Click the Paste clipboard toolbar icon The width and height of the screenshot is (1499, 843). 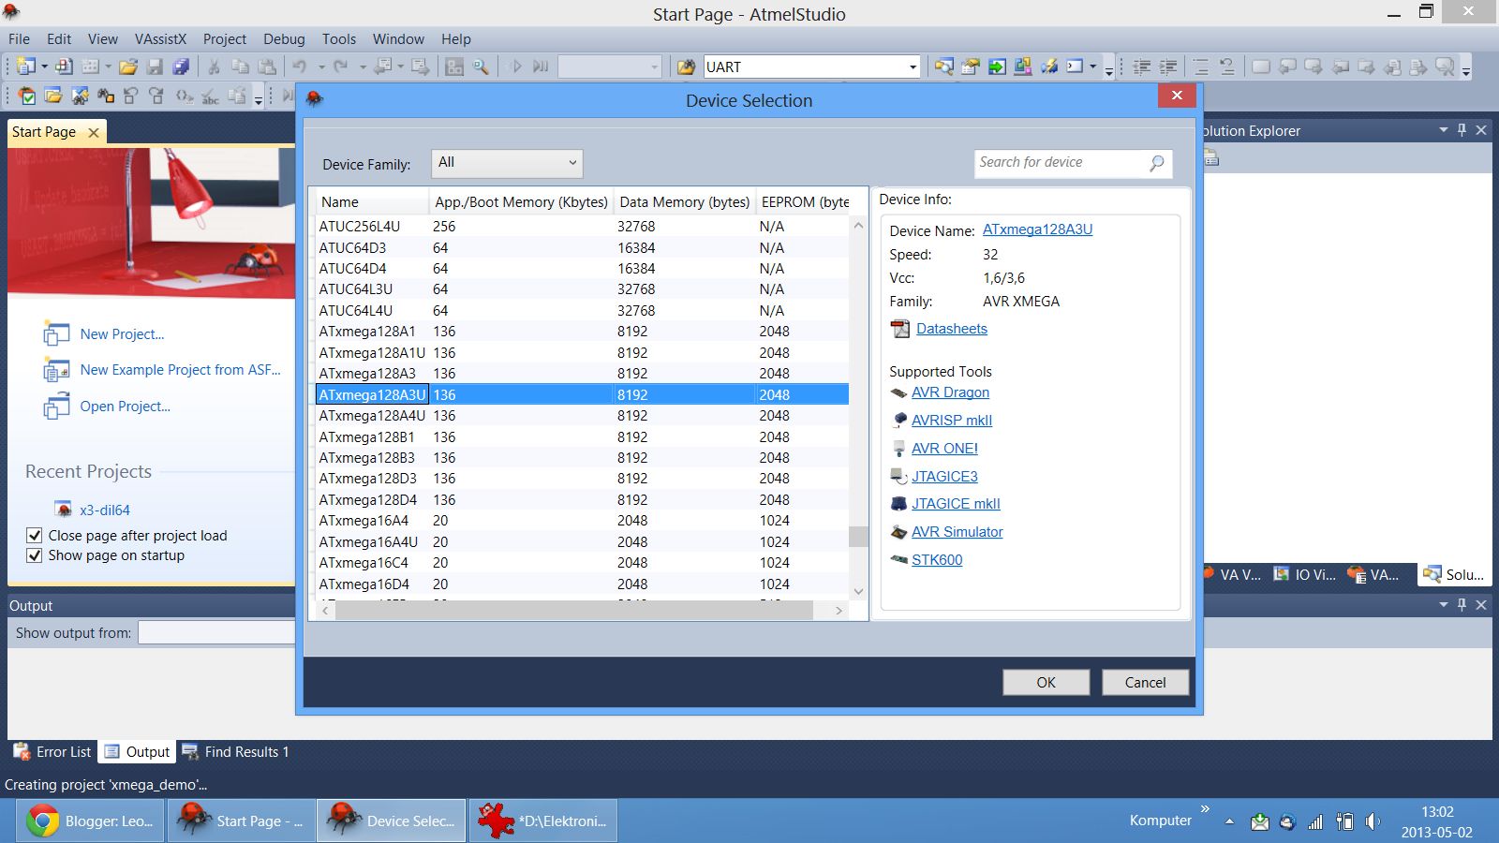pos(267,67)
